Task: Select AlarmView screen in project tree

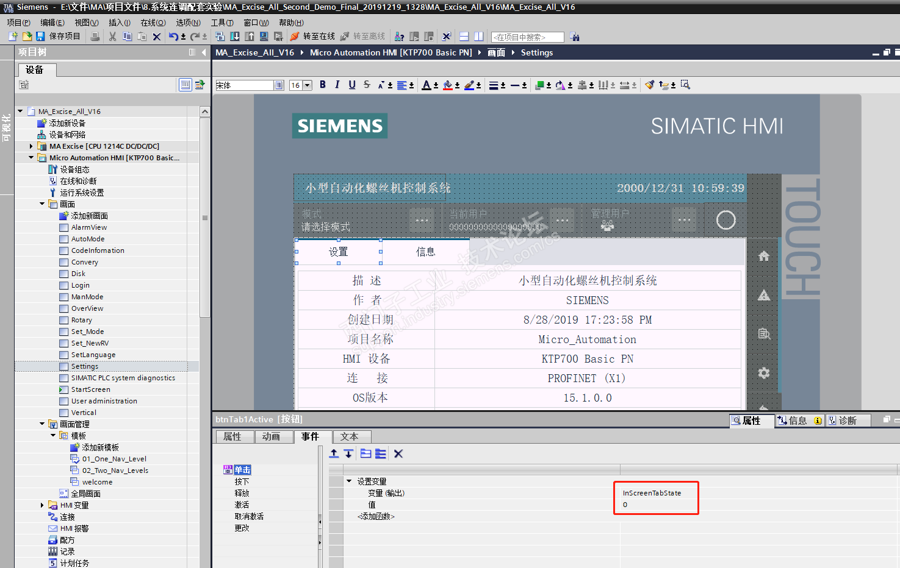Action: pos(89,227)
